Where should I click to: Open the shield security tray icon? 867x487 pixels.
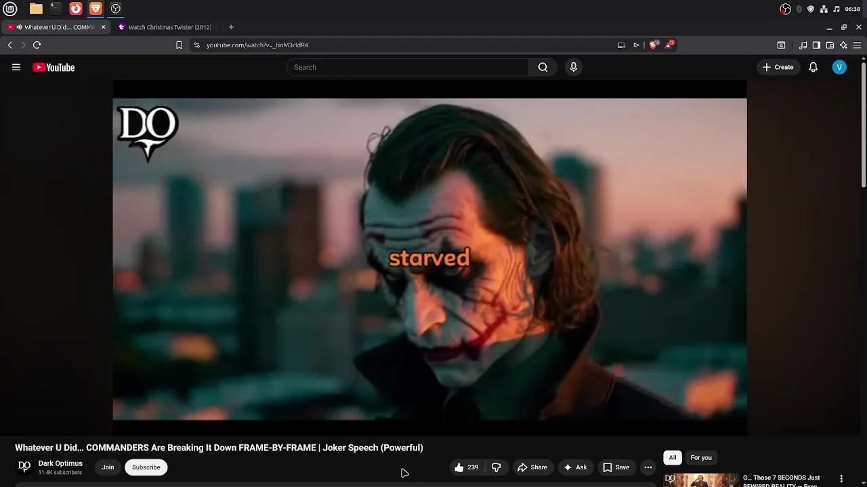coord(811,9)
